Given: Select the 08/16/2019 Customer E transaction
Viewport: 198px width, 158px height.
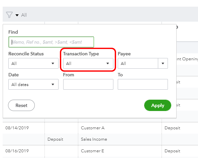Looking at the screenshot, I should click(x=100, y=151).
